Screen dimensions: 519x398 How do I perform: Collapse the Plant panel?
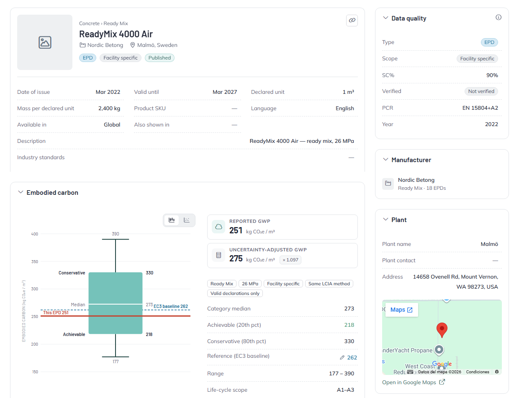point(386,220)
